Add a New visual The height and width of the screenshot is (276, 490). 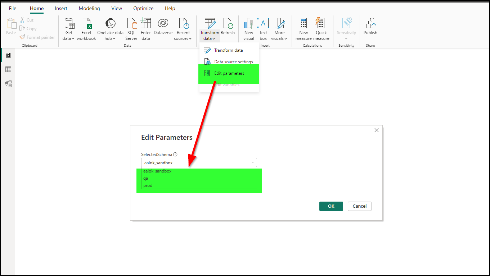pos(249,29)
